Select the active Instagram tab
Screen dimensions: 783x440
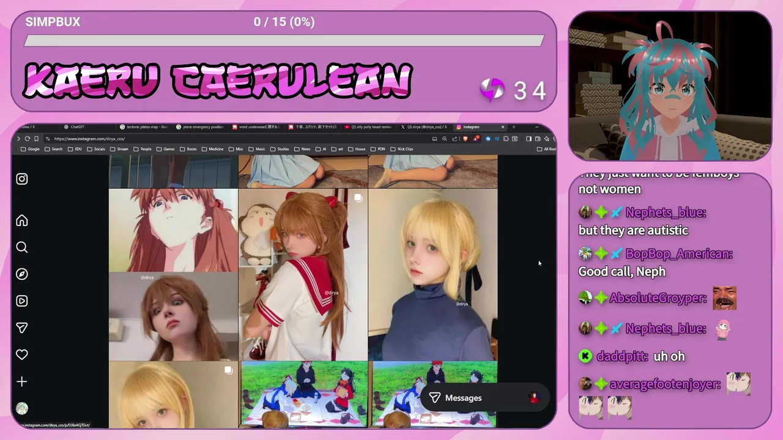click(480, 127)
